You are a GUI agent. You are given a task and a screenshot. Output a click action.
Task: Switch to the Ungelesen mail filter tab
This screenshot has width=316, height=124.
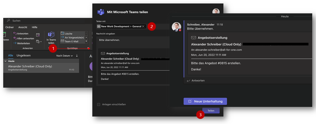coord(24,55)
